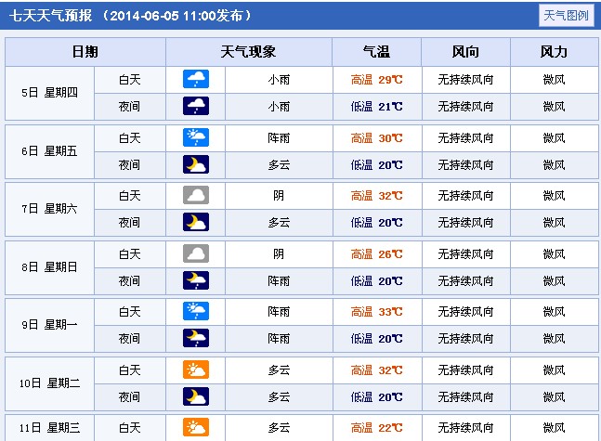Select the 6日 白天 shower weather icon
The image size is (601, 441).
196,138
